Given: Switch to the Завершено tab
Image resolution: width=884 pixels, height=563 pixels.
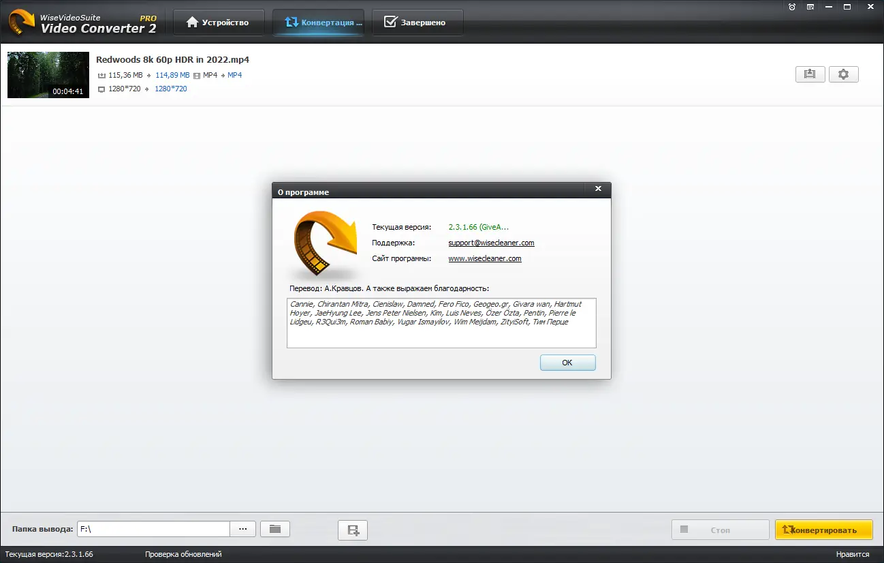Looking at the screenshot, I should click(x=417, y=22).
